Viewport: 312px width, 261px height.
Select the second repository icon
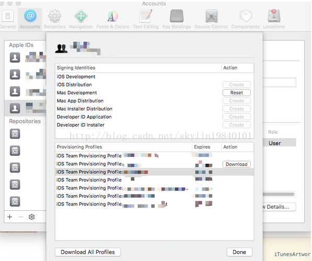[15, 151]
